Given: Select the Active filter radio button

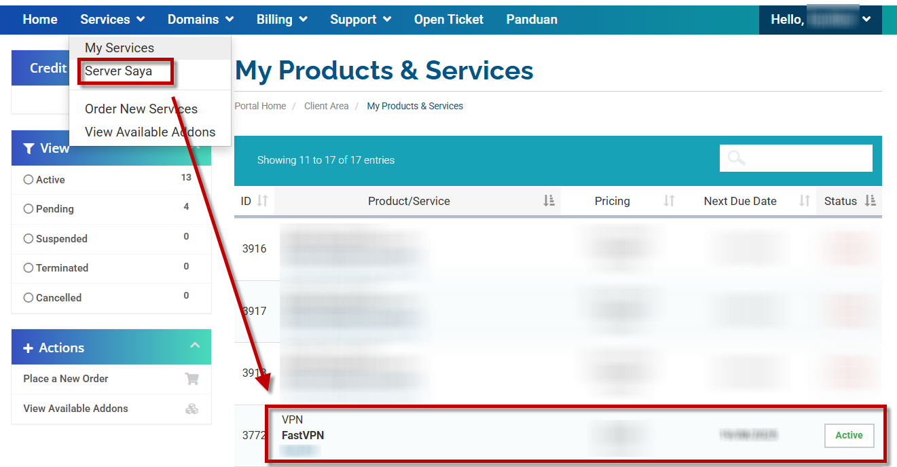Looking at the screenshot, I should (x=29, y=180).
